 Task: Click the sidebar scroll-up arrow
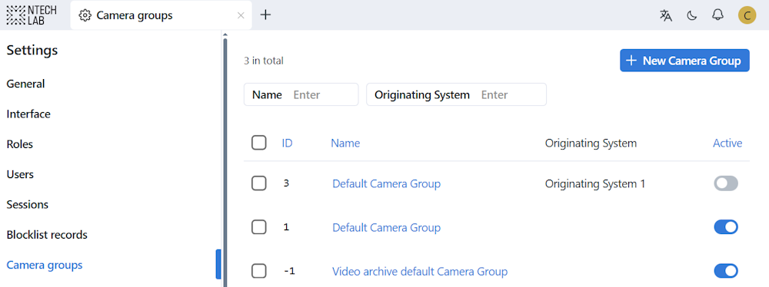coord(225,35)
